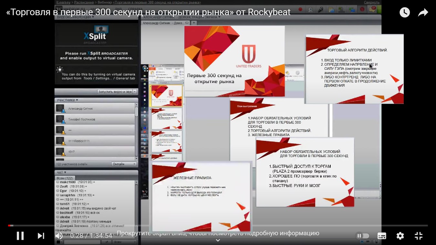Mute the video volume speaker icon
Screen dimensions: 436x245
[59, 236]
